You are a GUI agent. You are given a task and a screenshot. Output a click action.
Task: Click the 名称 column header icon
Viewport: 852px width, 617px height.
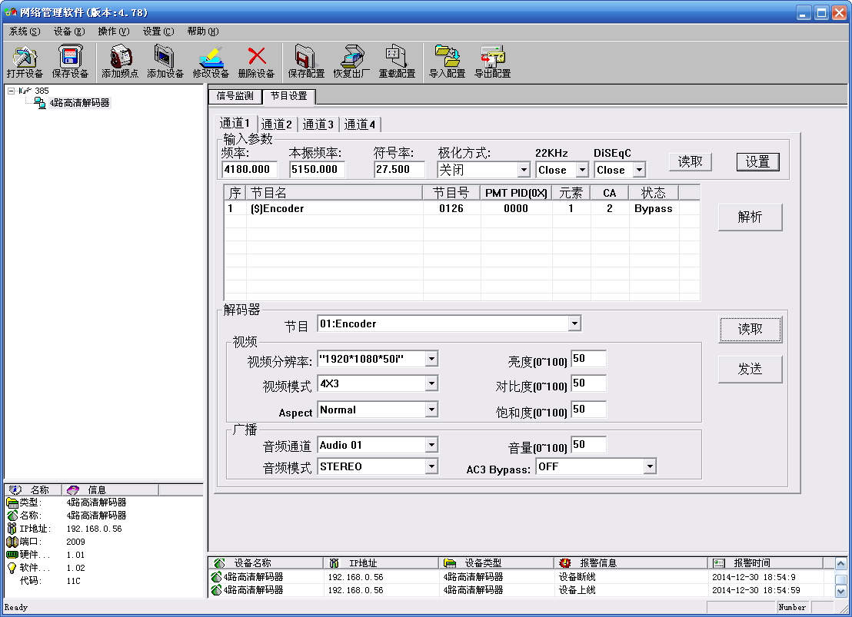pos(15,490)
